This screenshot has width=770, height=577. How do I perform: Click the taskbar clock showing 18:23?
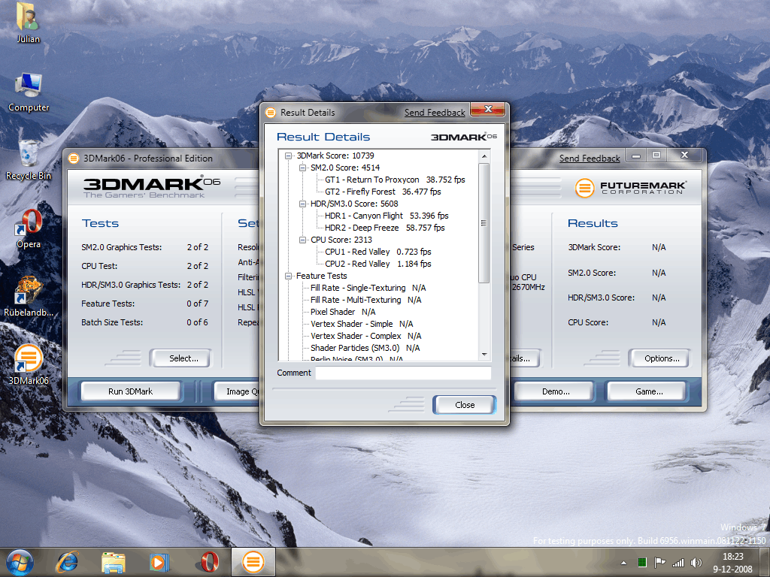(732, 563)
